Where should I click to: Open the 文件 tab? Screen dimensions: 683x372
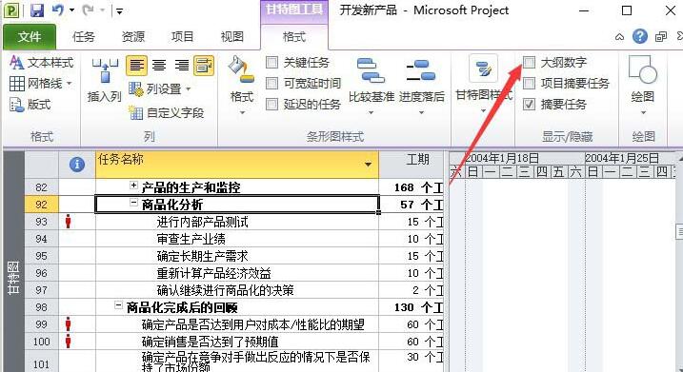30,37
